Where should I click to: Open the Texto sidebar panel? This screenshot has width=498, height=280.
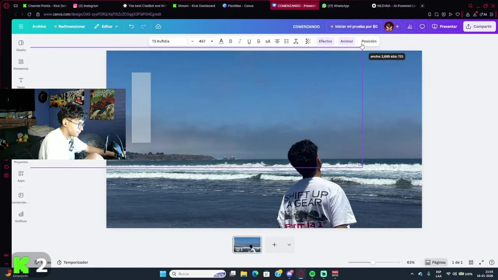[21, 82]
